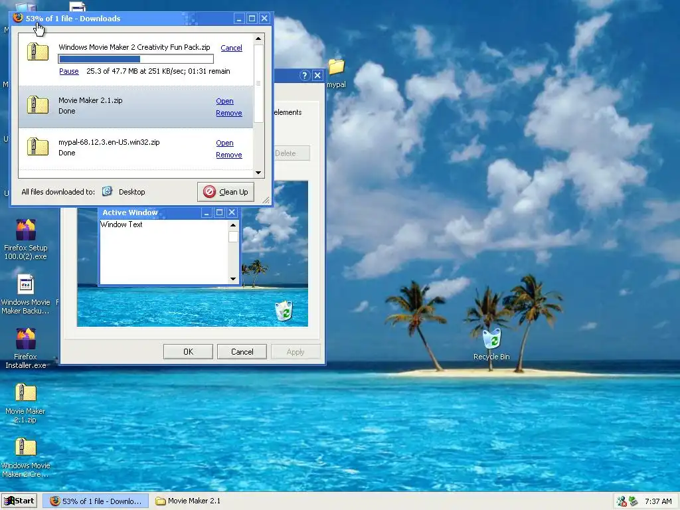Click the download status text 25.3 of 47.7 MB
Screen dimensions: 680x510
click(x=158, y=71)
